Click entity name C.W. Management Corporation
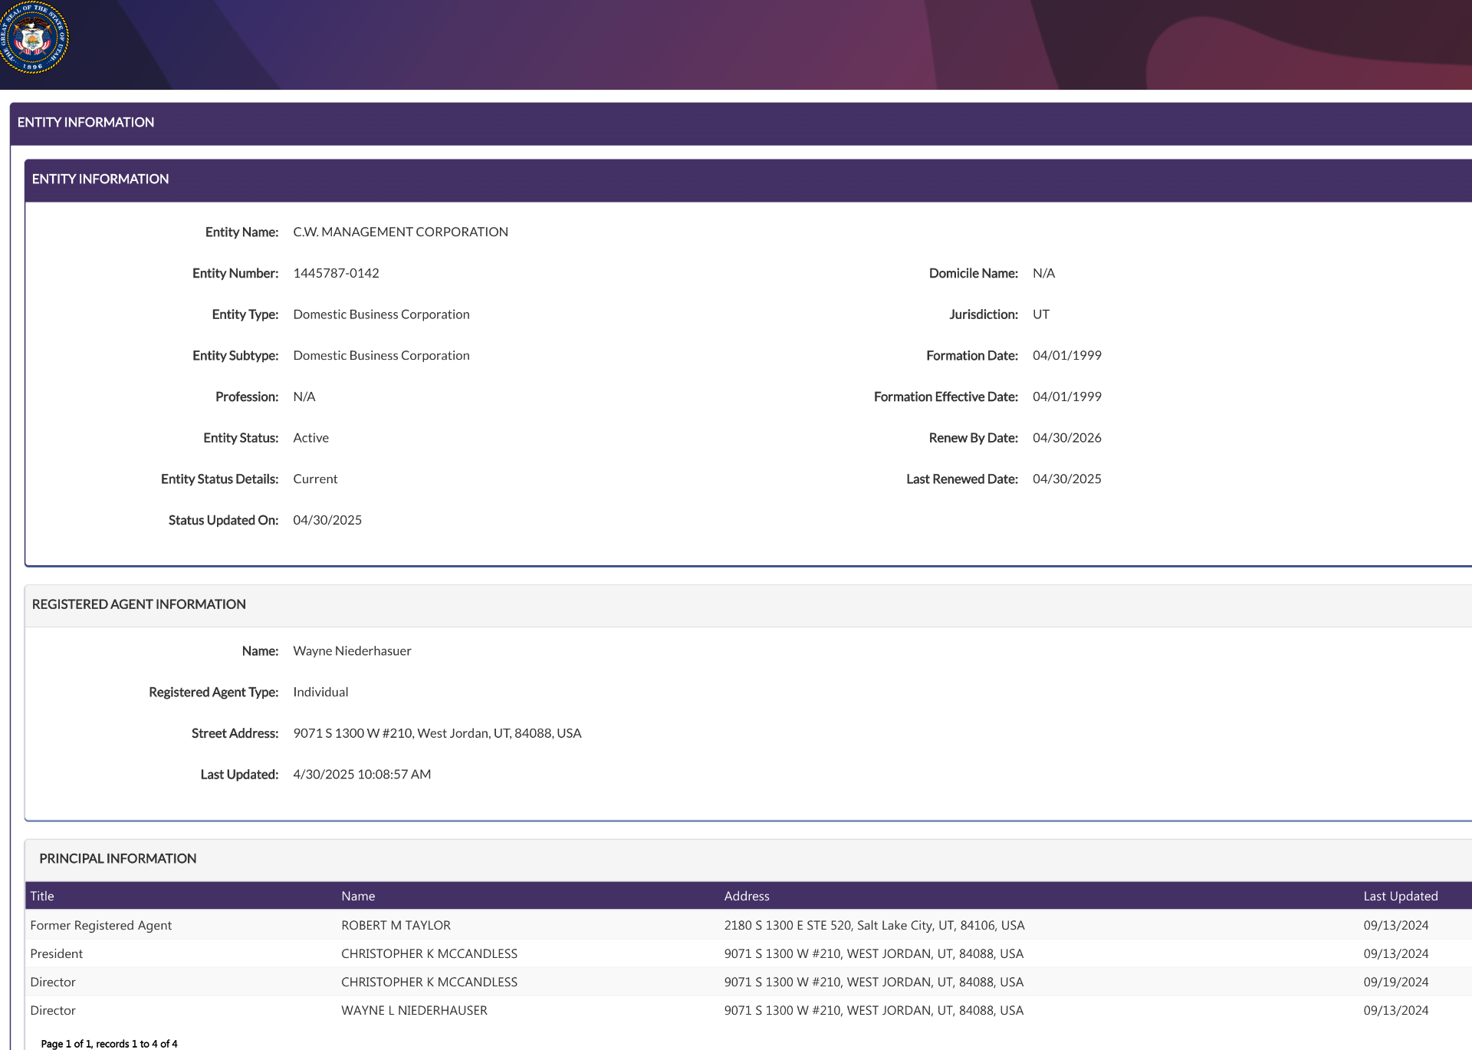This screenshot has height=1050, width=1472. click(400, 232)
